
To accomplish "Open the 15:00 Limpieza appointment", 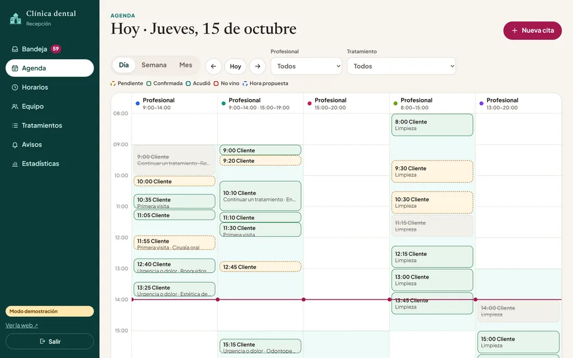I will (x=518, y=342).
